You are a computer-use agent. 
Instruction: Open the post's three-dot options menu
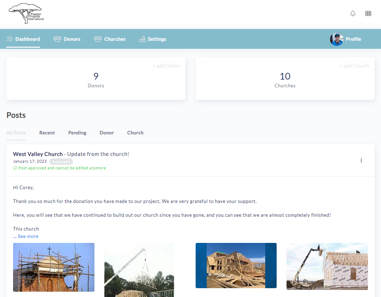pyautogui.click(x=361, y=161)
